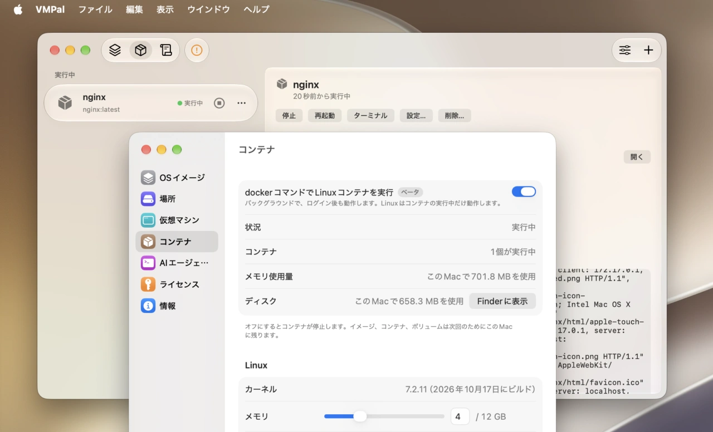Select the nginx container row in list
The width and height of the screenshot is (713, 432).
coord(150,103)
